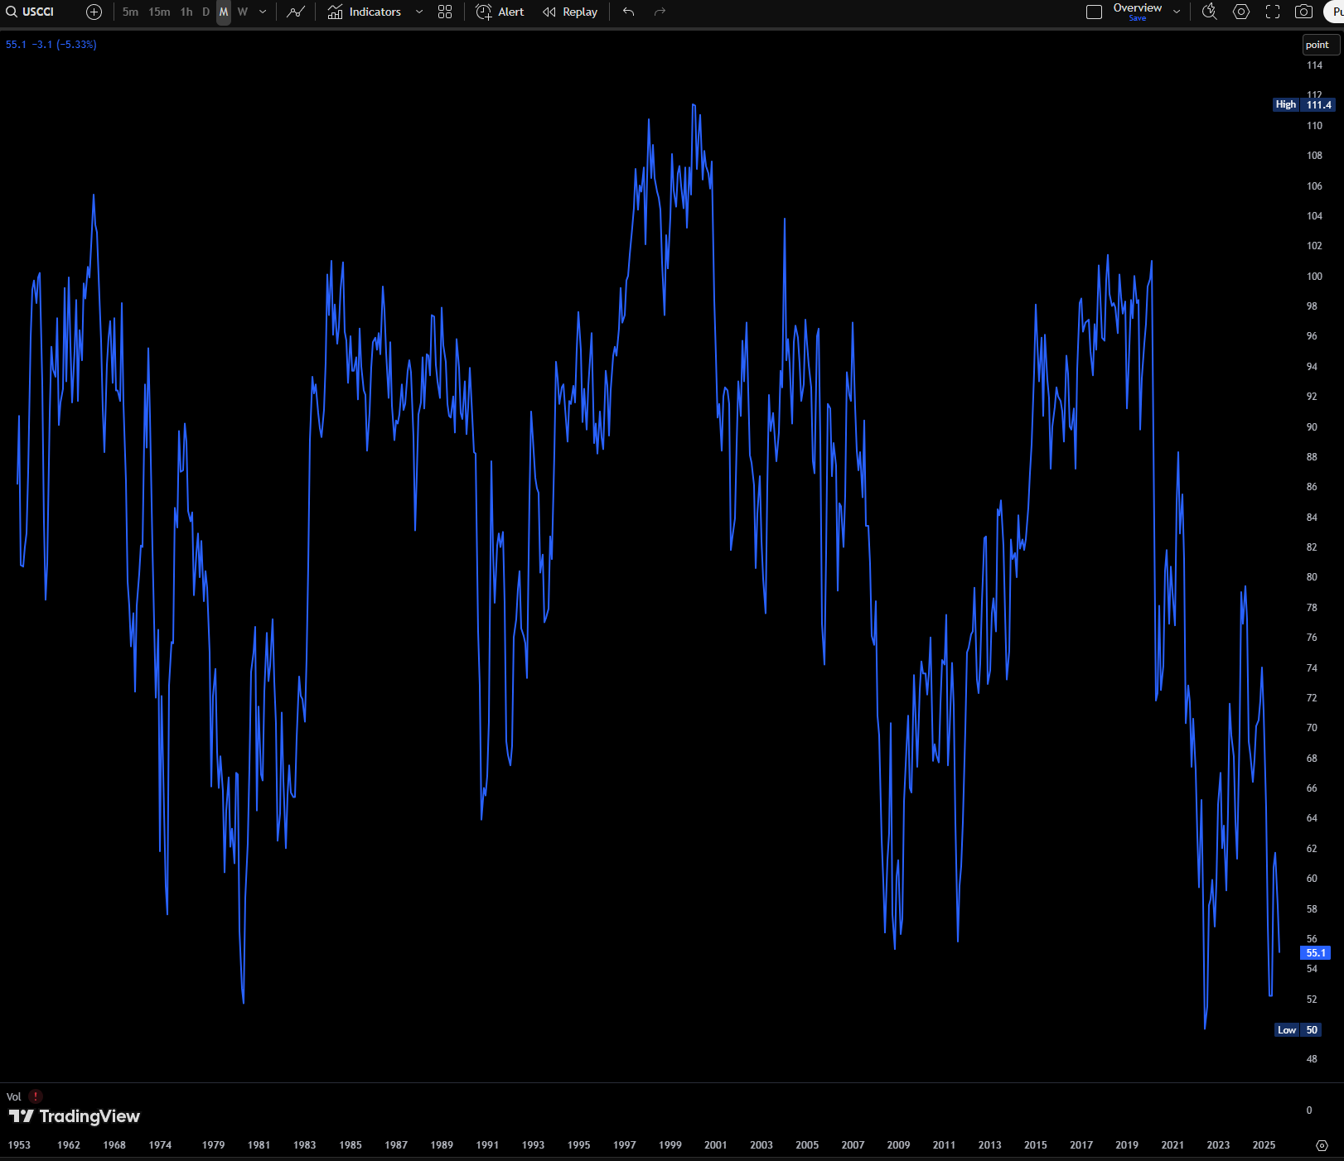Start bar Replay mode
The width and height of the screenshot is (1344, 1161).
(x=570, y=12)
